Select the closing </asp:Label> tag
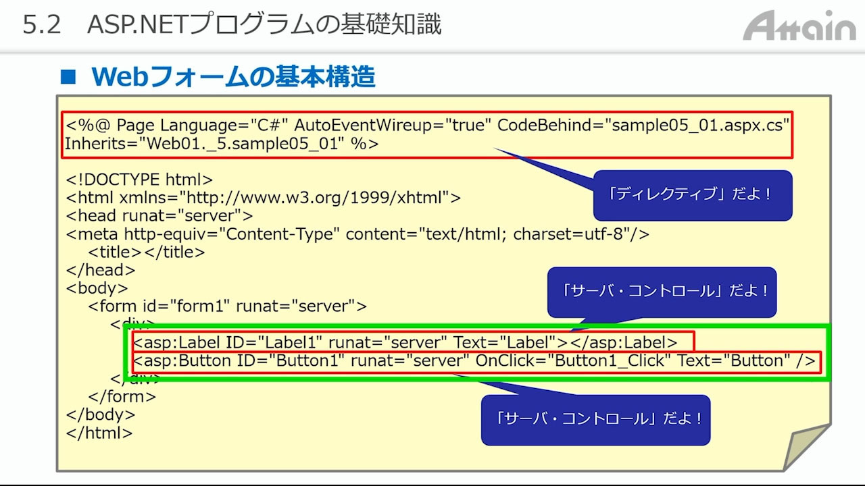 (624, 343)
